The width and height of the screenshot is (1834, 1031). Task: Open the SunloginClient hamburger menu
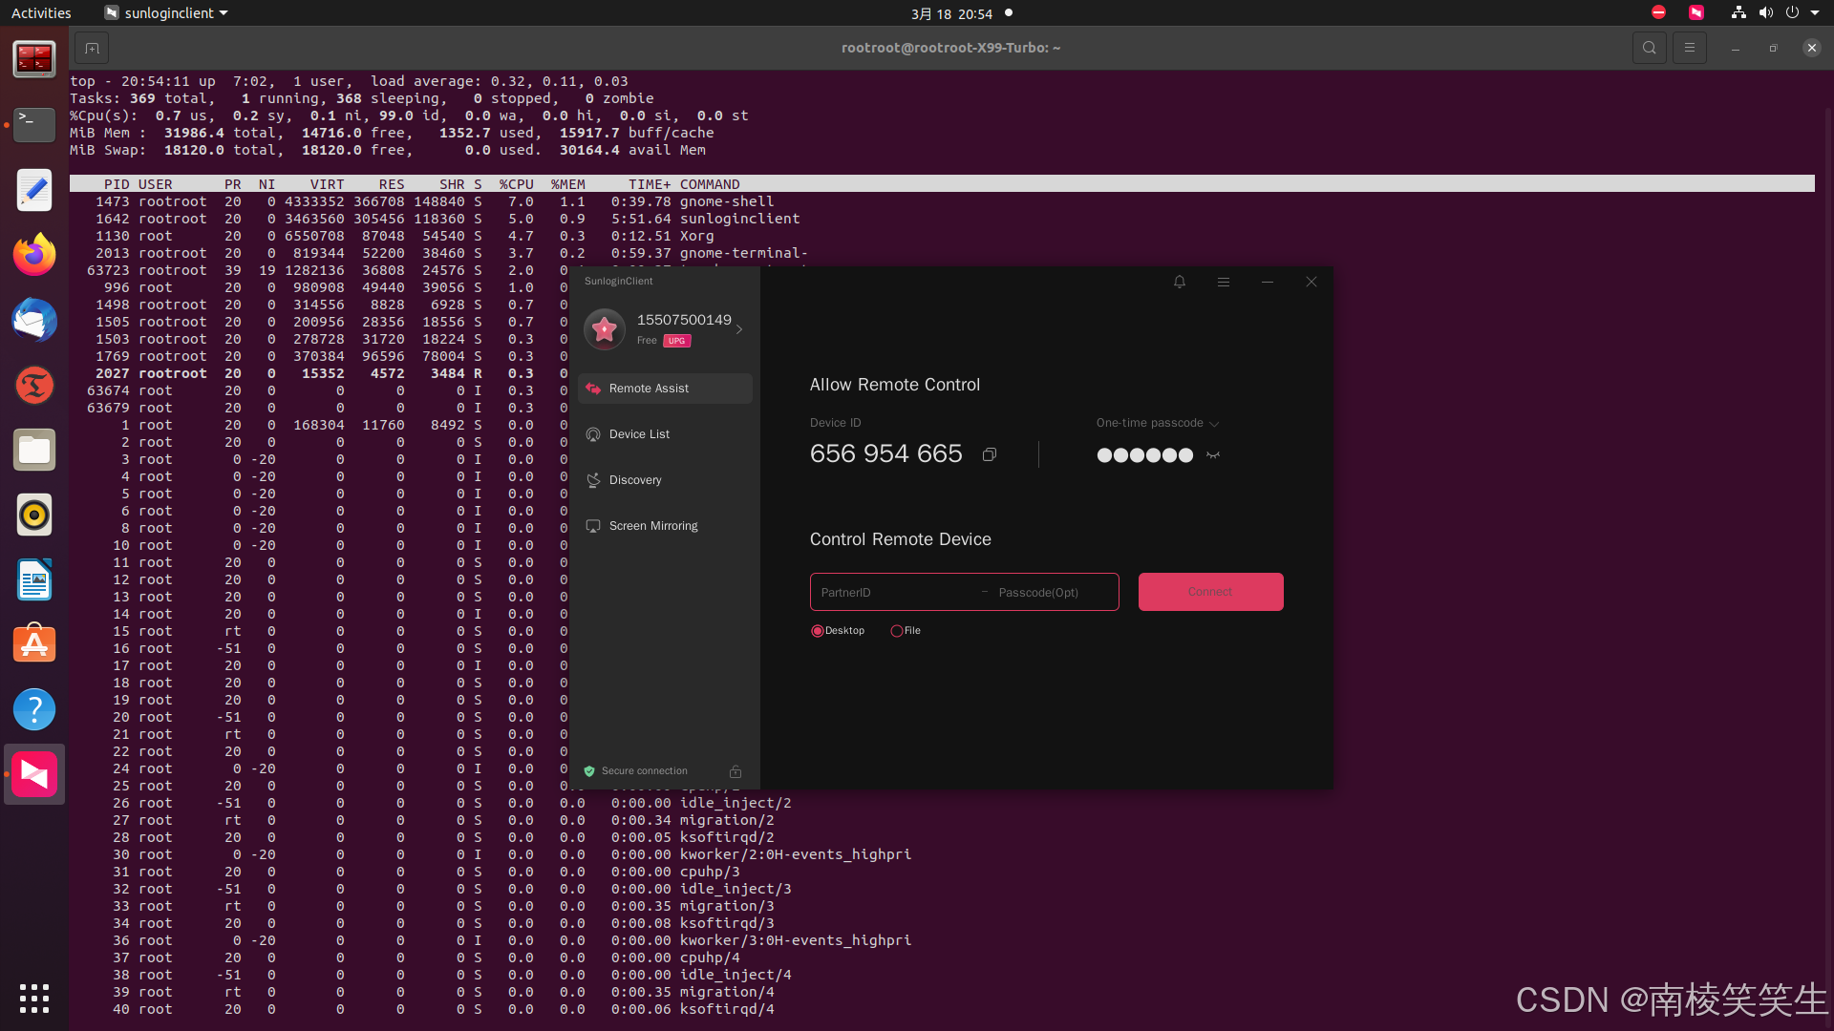click(1224, 282)
